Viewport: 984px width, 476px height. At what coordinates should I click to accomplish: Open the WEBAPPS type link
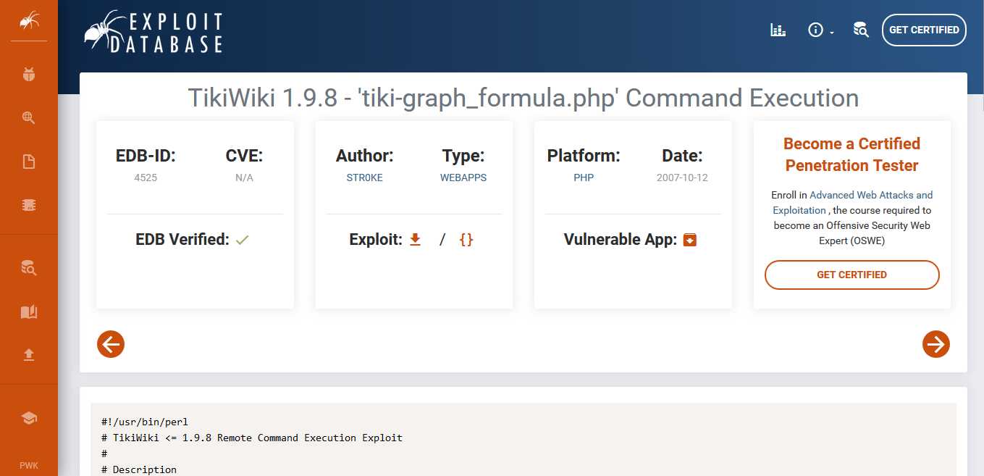click(463, 178)
